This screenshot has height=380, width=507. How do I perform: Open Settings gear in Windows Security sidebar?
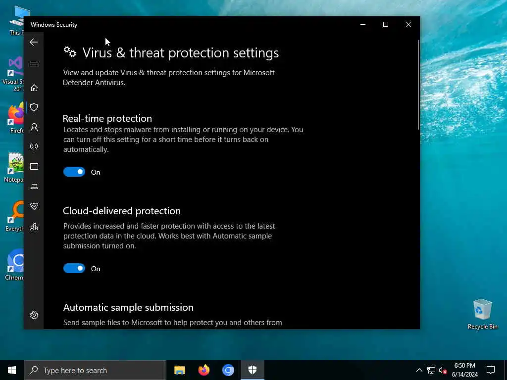(x=34, y=315)
